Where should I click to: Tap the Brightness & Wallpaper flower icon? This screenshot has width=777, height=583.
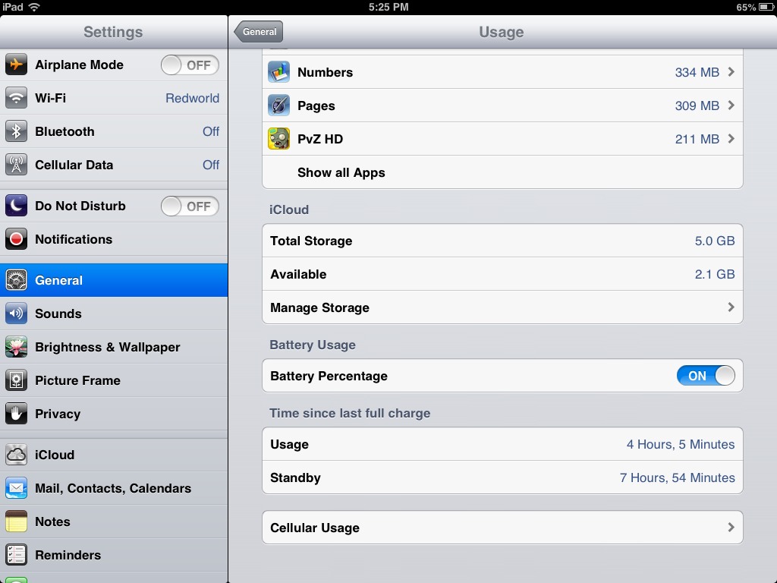[x=16, y=347]
